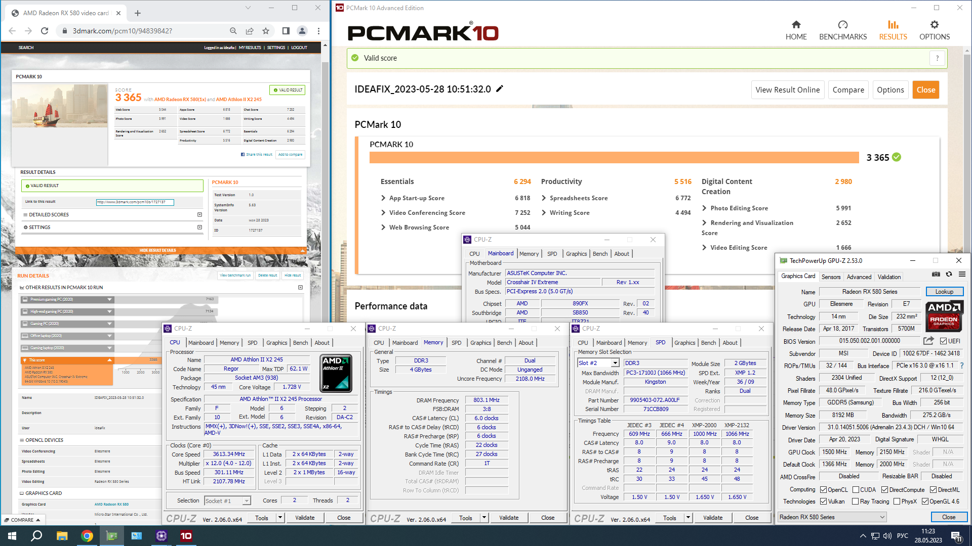This screenshot has width=972, height=546.
Task: Open Bench tab in Mainboard CPU-Z window
Action: click(600, 254)
